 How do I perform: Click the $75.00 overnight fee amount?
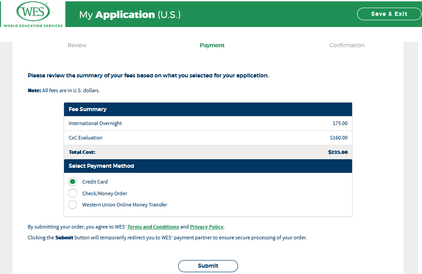340,123
